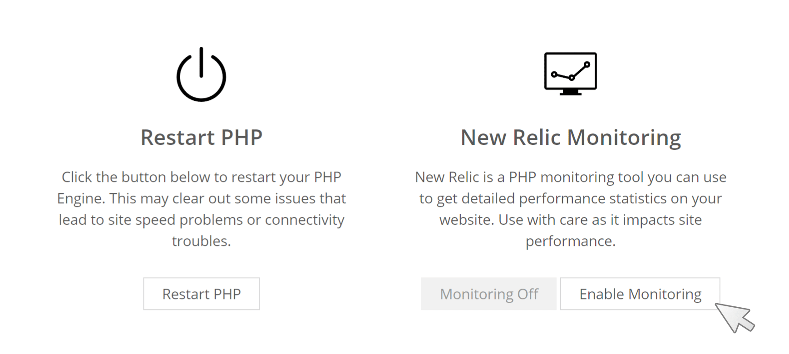Select the Restart PHP button
The image size is (789, 354).
pos(202,294)
